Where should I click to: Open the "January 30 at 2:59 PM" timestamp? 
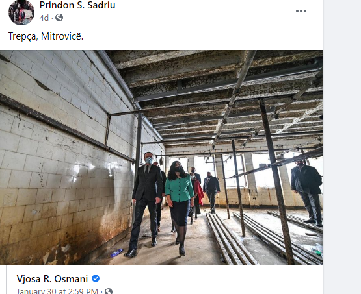point(57,291)
